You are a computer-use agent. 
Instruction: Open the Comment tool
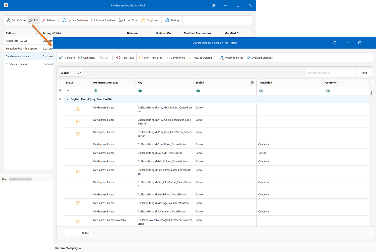click(86, 57)
